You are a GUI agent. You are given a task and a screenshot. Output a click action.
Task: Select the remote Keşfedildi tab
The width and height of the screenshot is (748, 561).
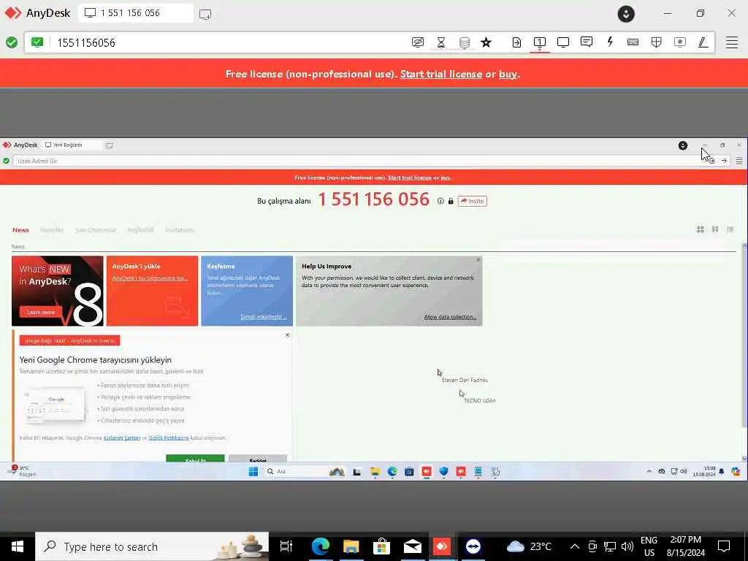pos(141,230)
